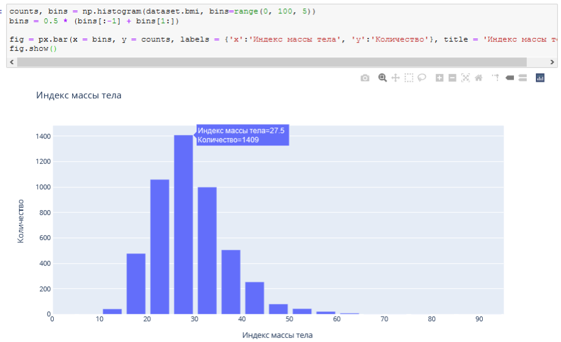
Task: Click 'fig.show()' in the code cell
Action: tap(33, 49)
